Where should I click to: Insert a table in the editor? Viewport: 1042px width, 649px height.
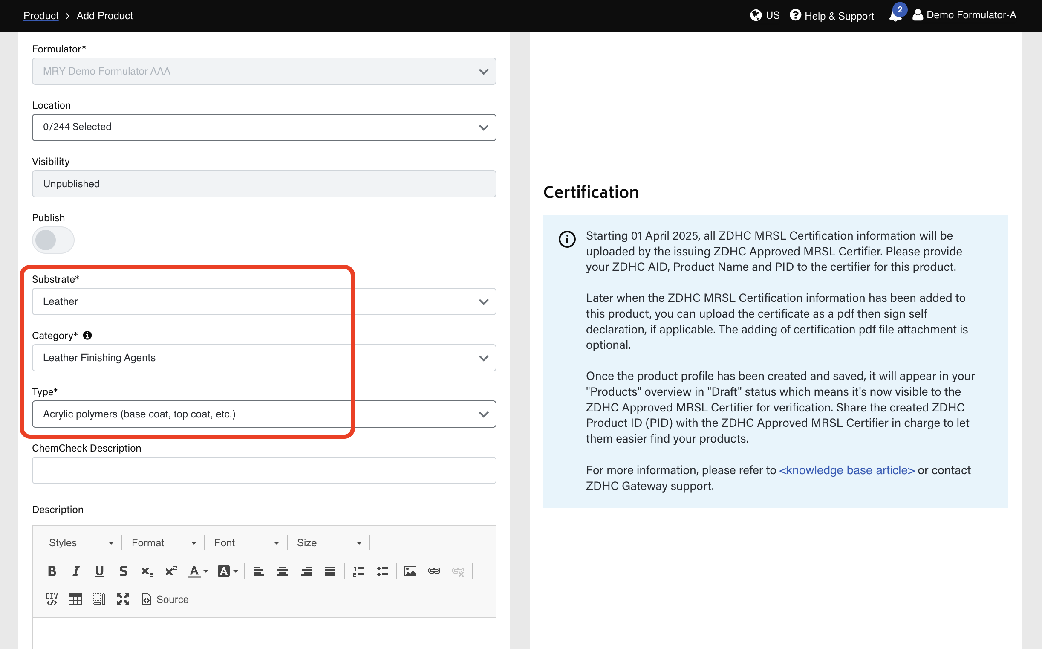coord(75,599)
